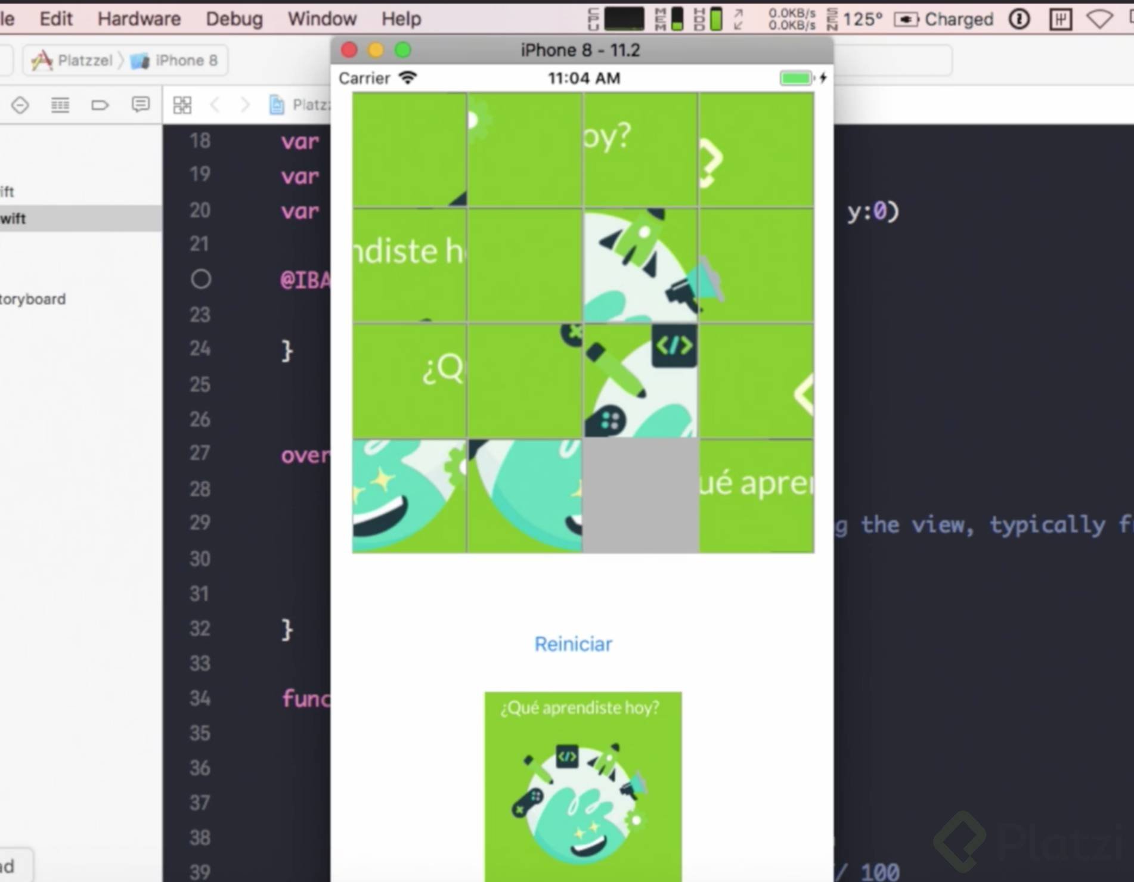Screen dimensions: 1134x882
Task: Select the Platzzel scheme in Xcode toolbar
Action: [x=85, y=60]
